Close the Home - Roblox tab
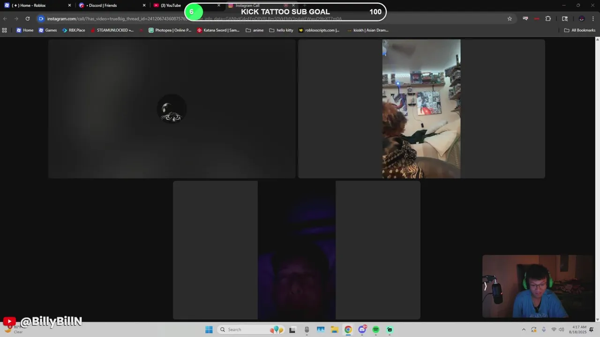This screenshot has width=600, height=337. [x=69, y=6]
